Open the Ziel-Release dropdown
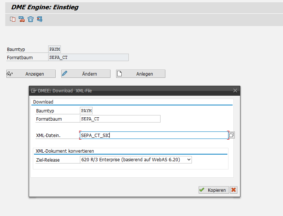The height and width of the screenshot is (216, 283). [x=189, y=160]
